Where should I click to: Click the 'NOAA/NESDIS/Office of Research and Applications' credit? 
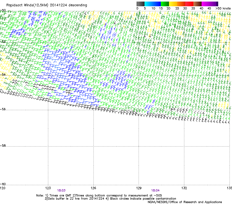[x=185, y=202]
